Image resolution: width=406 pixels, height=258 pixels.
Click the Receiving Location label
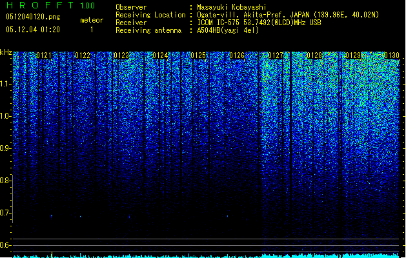[x=150, y=15]
